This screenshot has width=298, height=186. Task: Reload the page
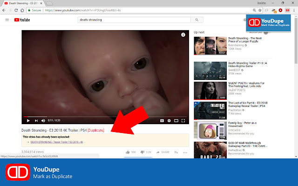[16, 10]
